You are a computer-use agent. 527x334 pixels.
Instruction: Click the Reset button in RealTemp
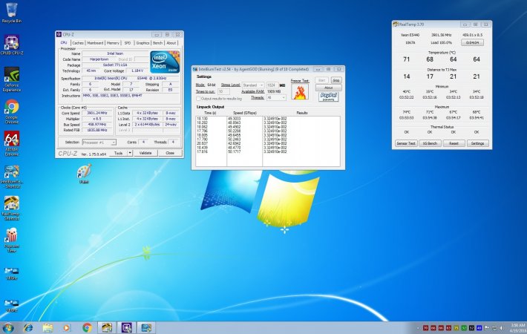(x=454, y=143)
